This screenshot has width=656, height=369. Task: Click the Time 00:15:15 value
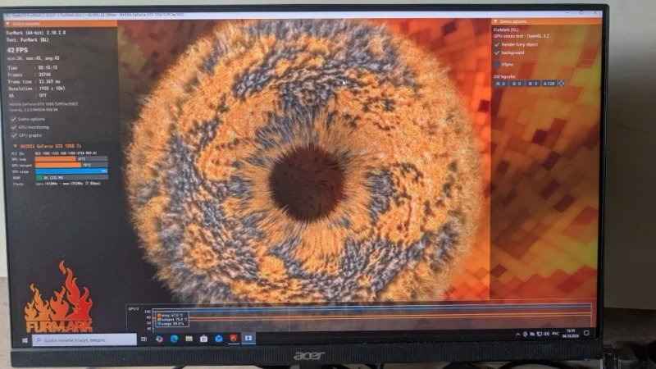coord(48,68)
